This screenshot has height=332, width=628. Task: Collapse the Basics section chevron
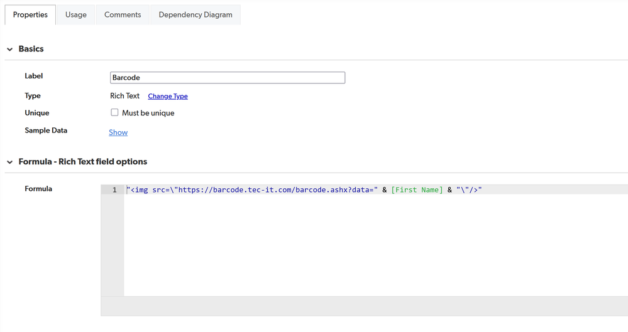[10, 50]
